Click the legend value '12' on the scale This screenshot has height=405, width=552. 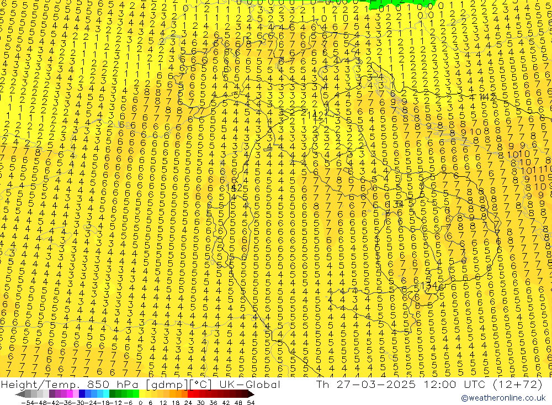(x=163, y=403)
